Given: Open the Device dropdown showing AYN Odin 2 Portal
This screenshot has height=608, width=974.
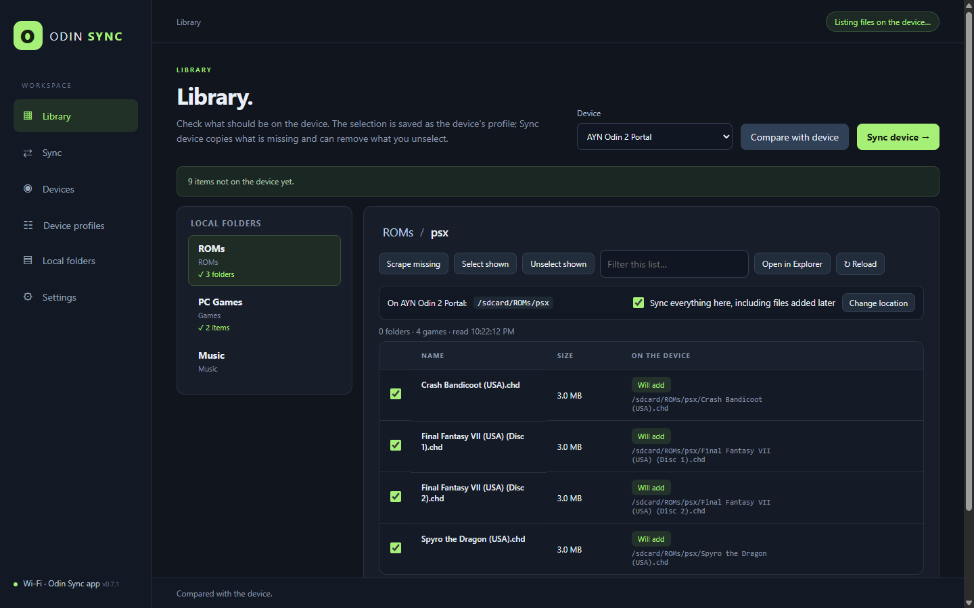Looking at the screenshot, I should [654, 136].
